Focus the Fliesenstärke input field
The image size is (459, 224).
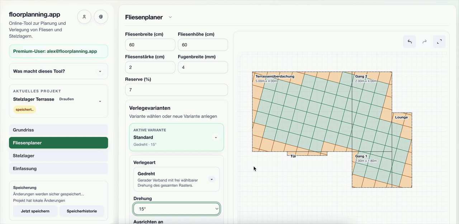coord(150,67)
